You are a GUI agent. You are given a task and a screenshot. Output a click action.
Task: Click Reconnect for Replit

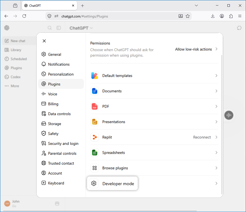[x=202, y=137]
